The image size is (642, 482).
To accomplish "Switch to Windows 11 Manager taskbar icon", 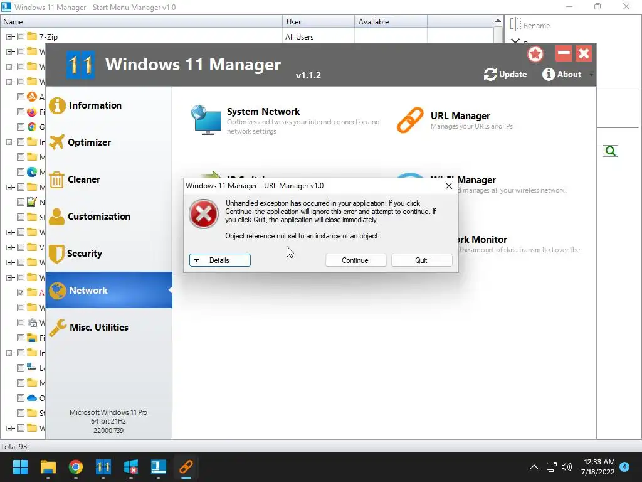I will (103, 467).
